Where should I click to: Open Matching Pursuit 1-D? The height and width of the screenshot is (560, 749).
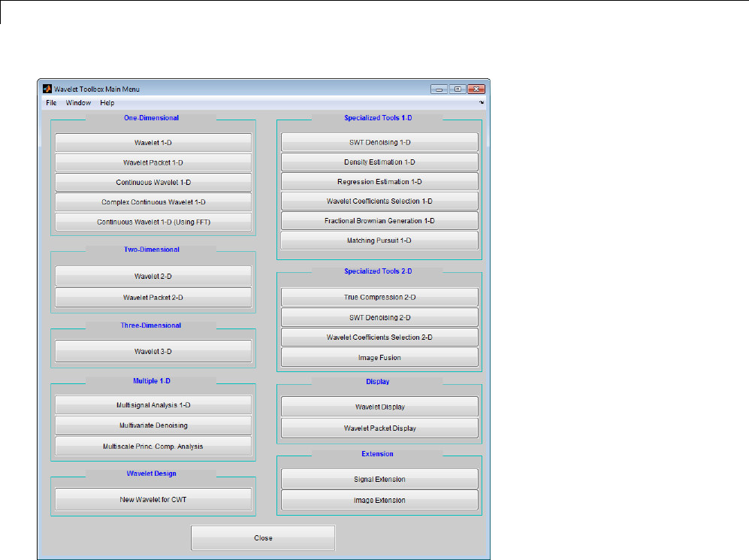point(379,241)
